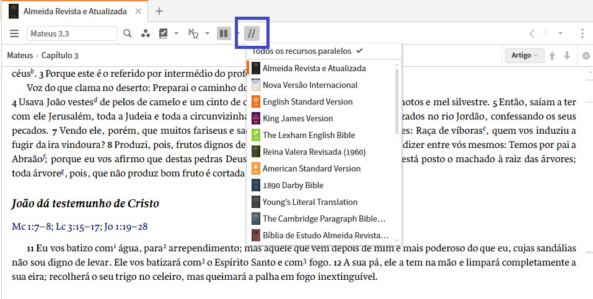Click the up arrow navigation button
593x299 pixels.
[x=552, y=56]
